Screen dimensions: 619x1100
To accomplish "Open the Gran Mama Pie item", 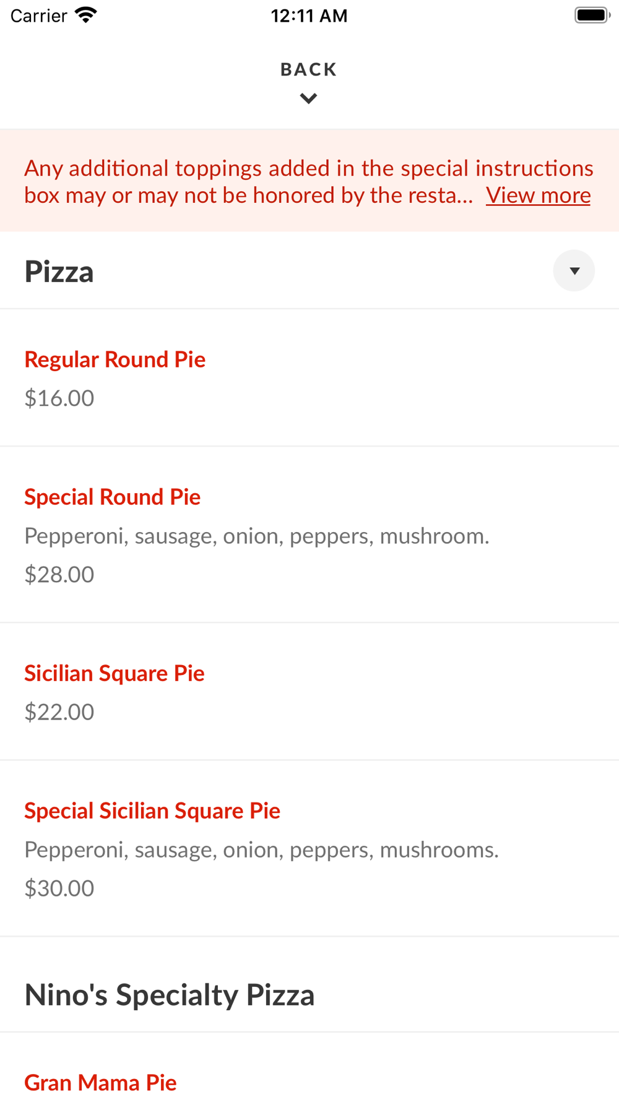I will point(100,1082).
